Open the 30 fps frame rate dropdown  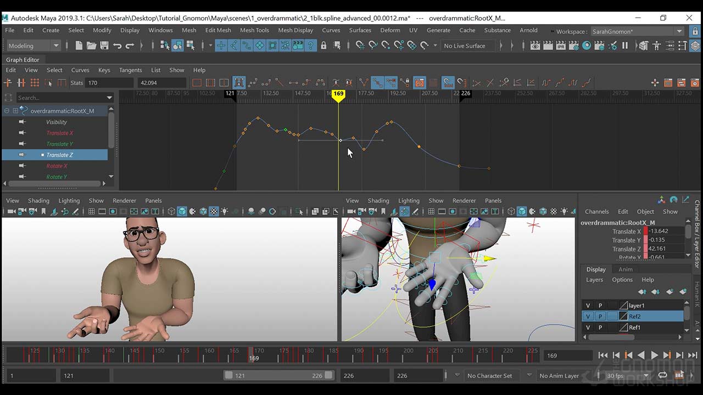(x=626, y=376)
